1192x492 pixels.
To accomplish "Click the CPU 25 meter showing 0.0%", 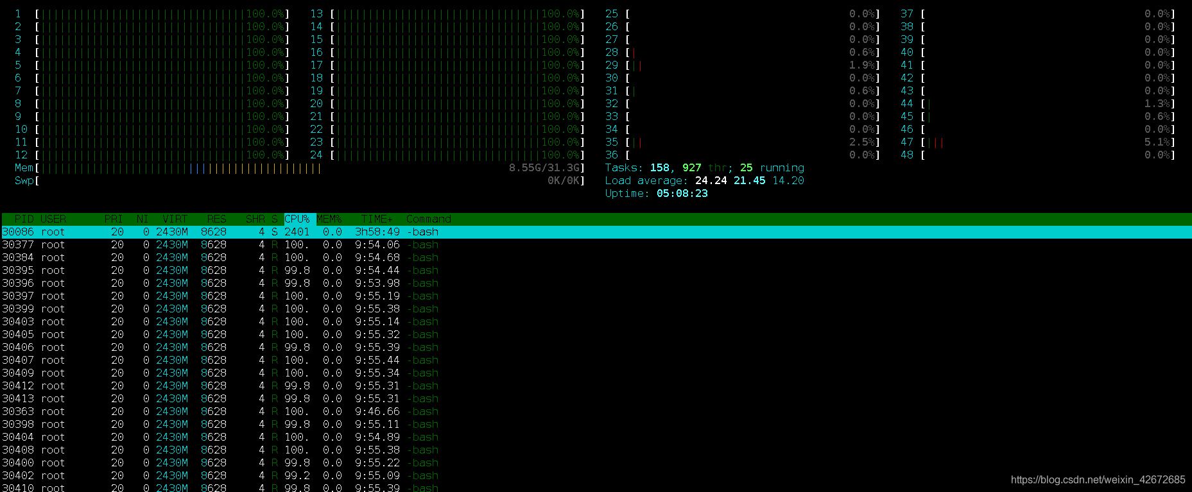I will pos(743,14).
